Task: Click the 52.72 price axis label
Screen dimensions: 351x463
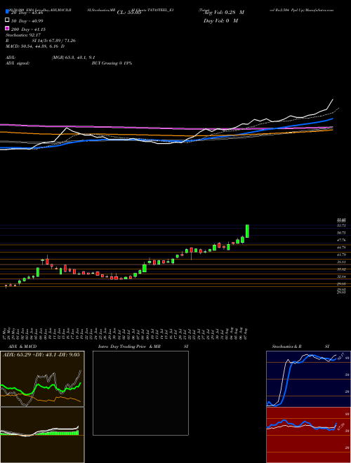Action: pos(342,226)
